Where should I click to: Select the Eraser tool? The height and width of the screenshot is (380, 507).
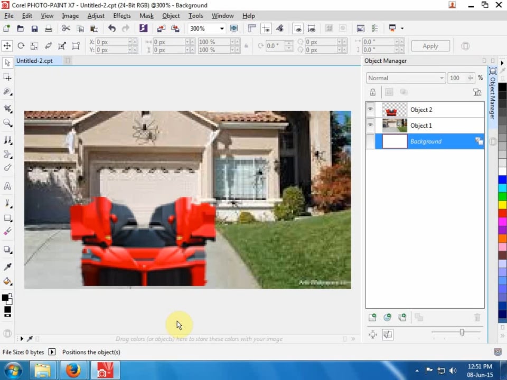7,231
